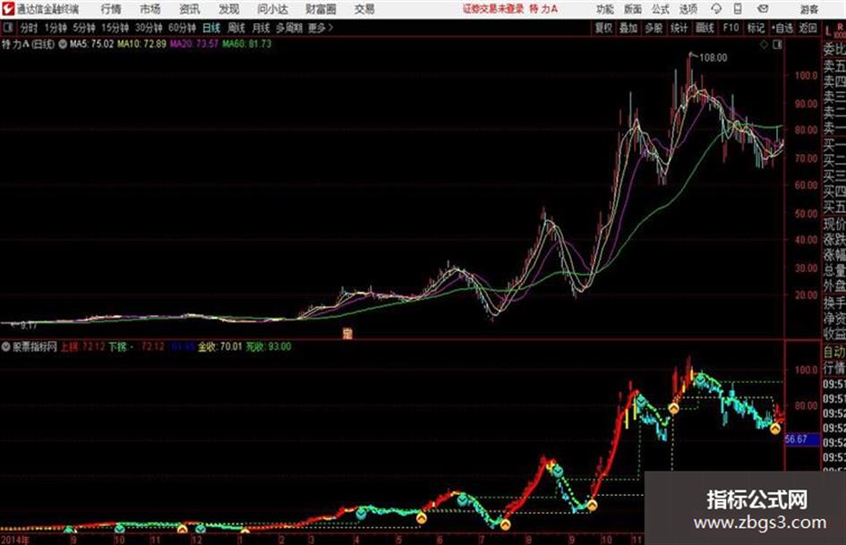
Task: Open the 功能 menu
Action: [x=605, y=9]
